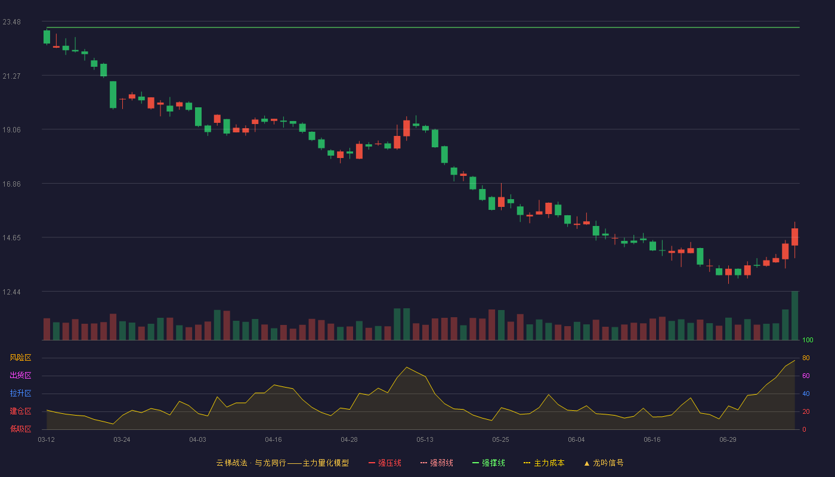Select the 出货区 zone label
Screen dimensions: 835x477
pos(20,376)
